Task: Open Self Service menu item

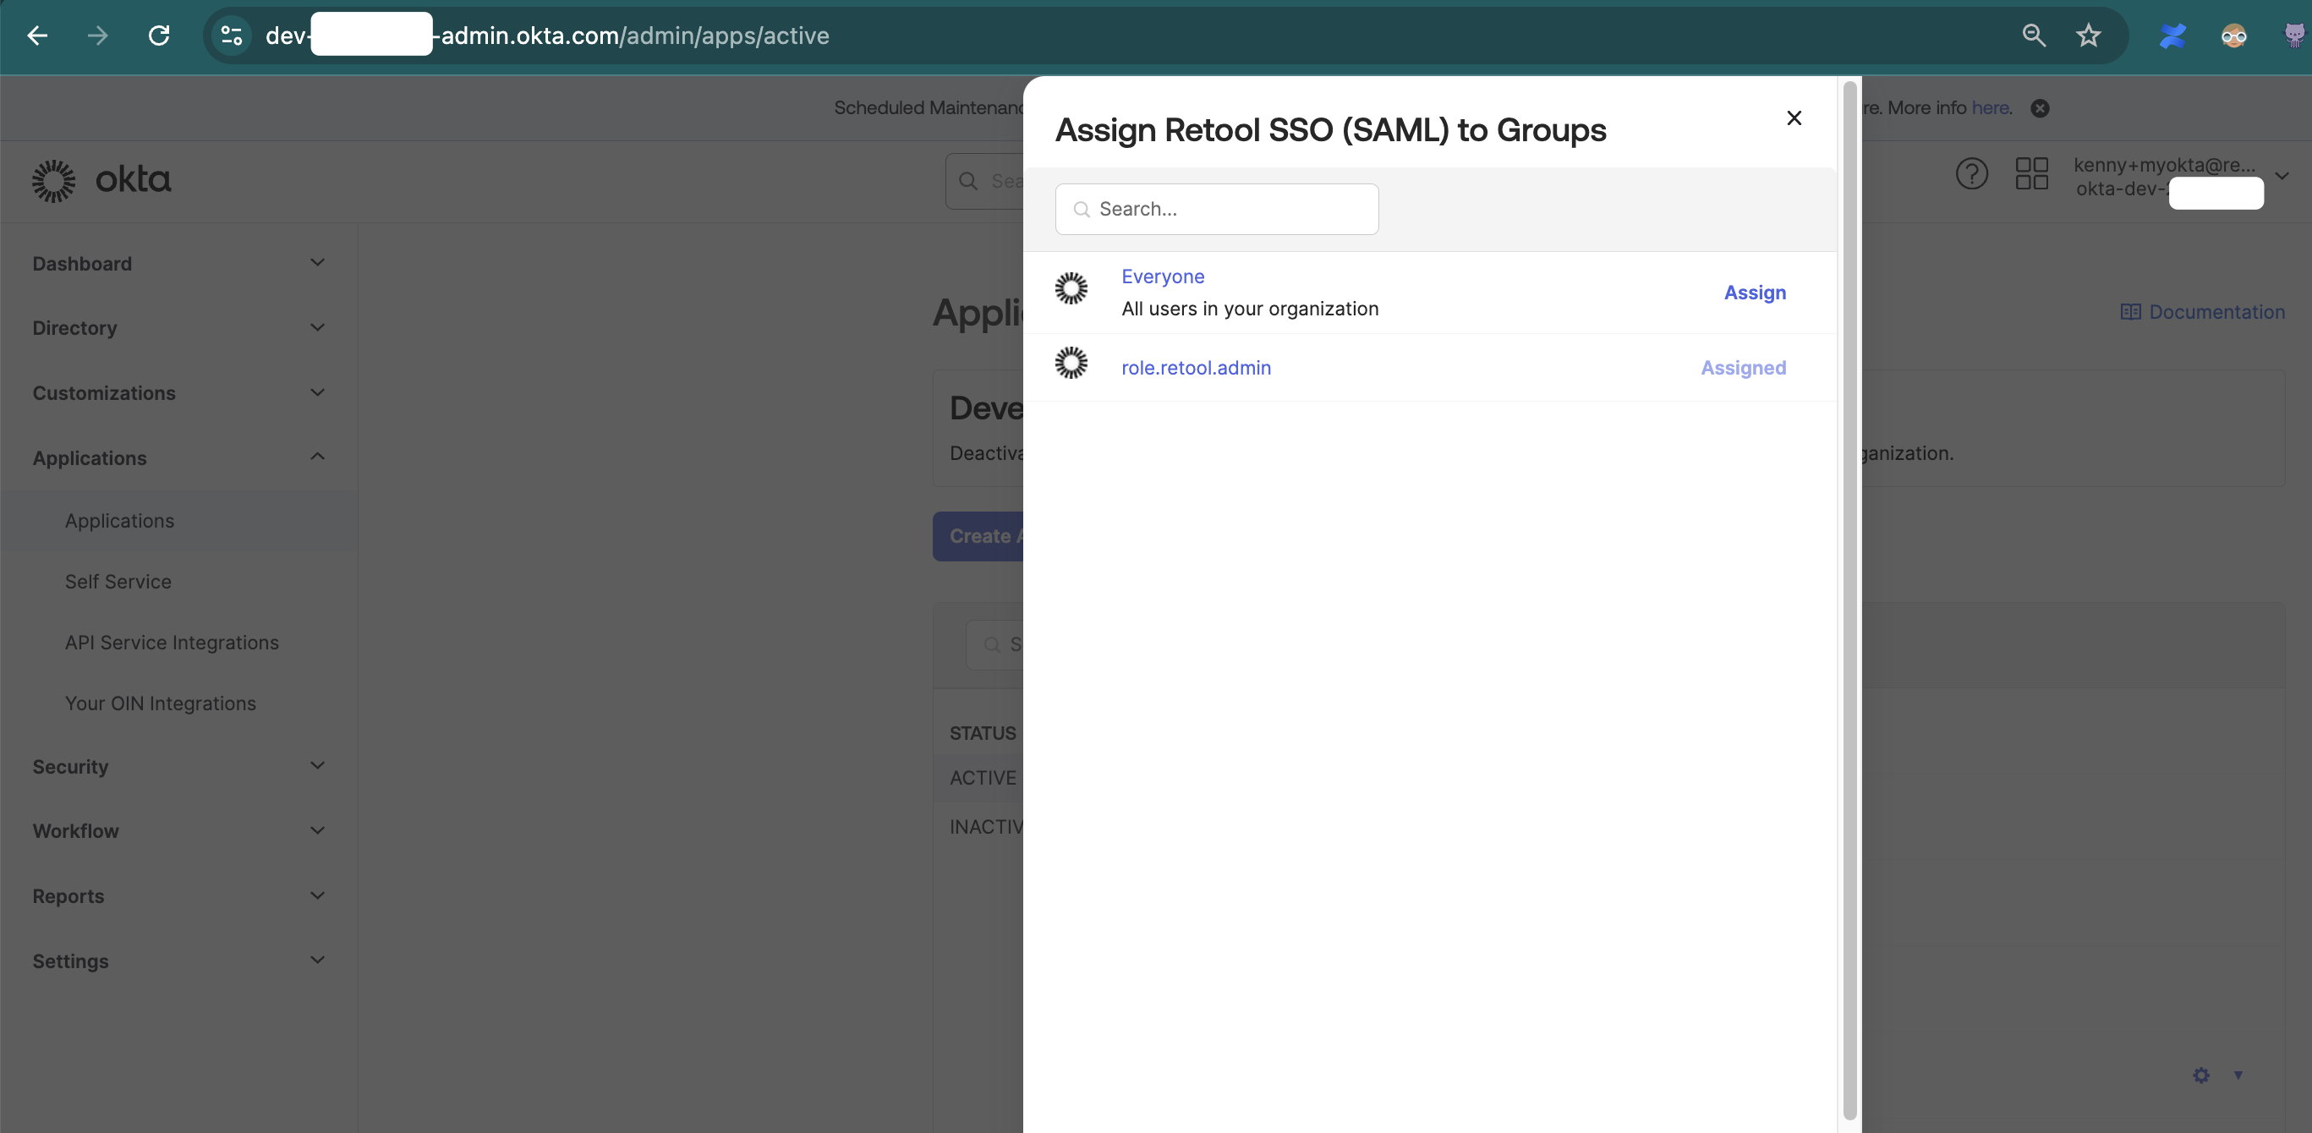Action: 118,583
